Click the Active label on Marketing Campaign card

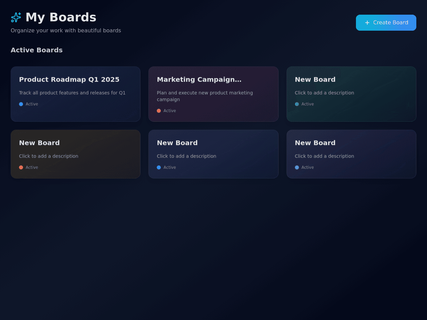tap(169, 111)
